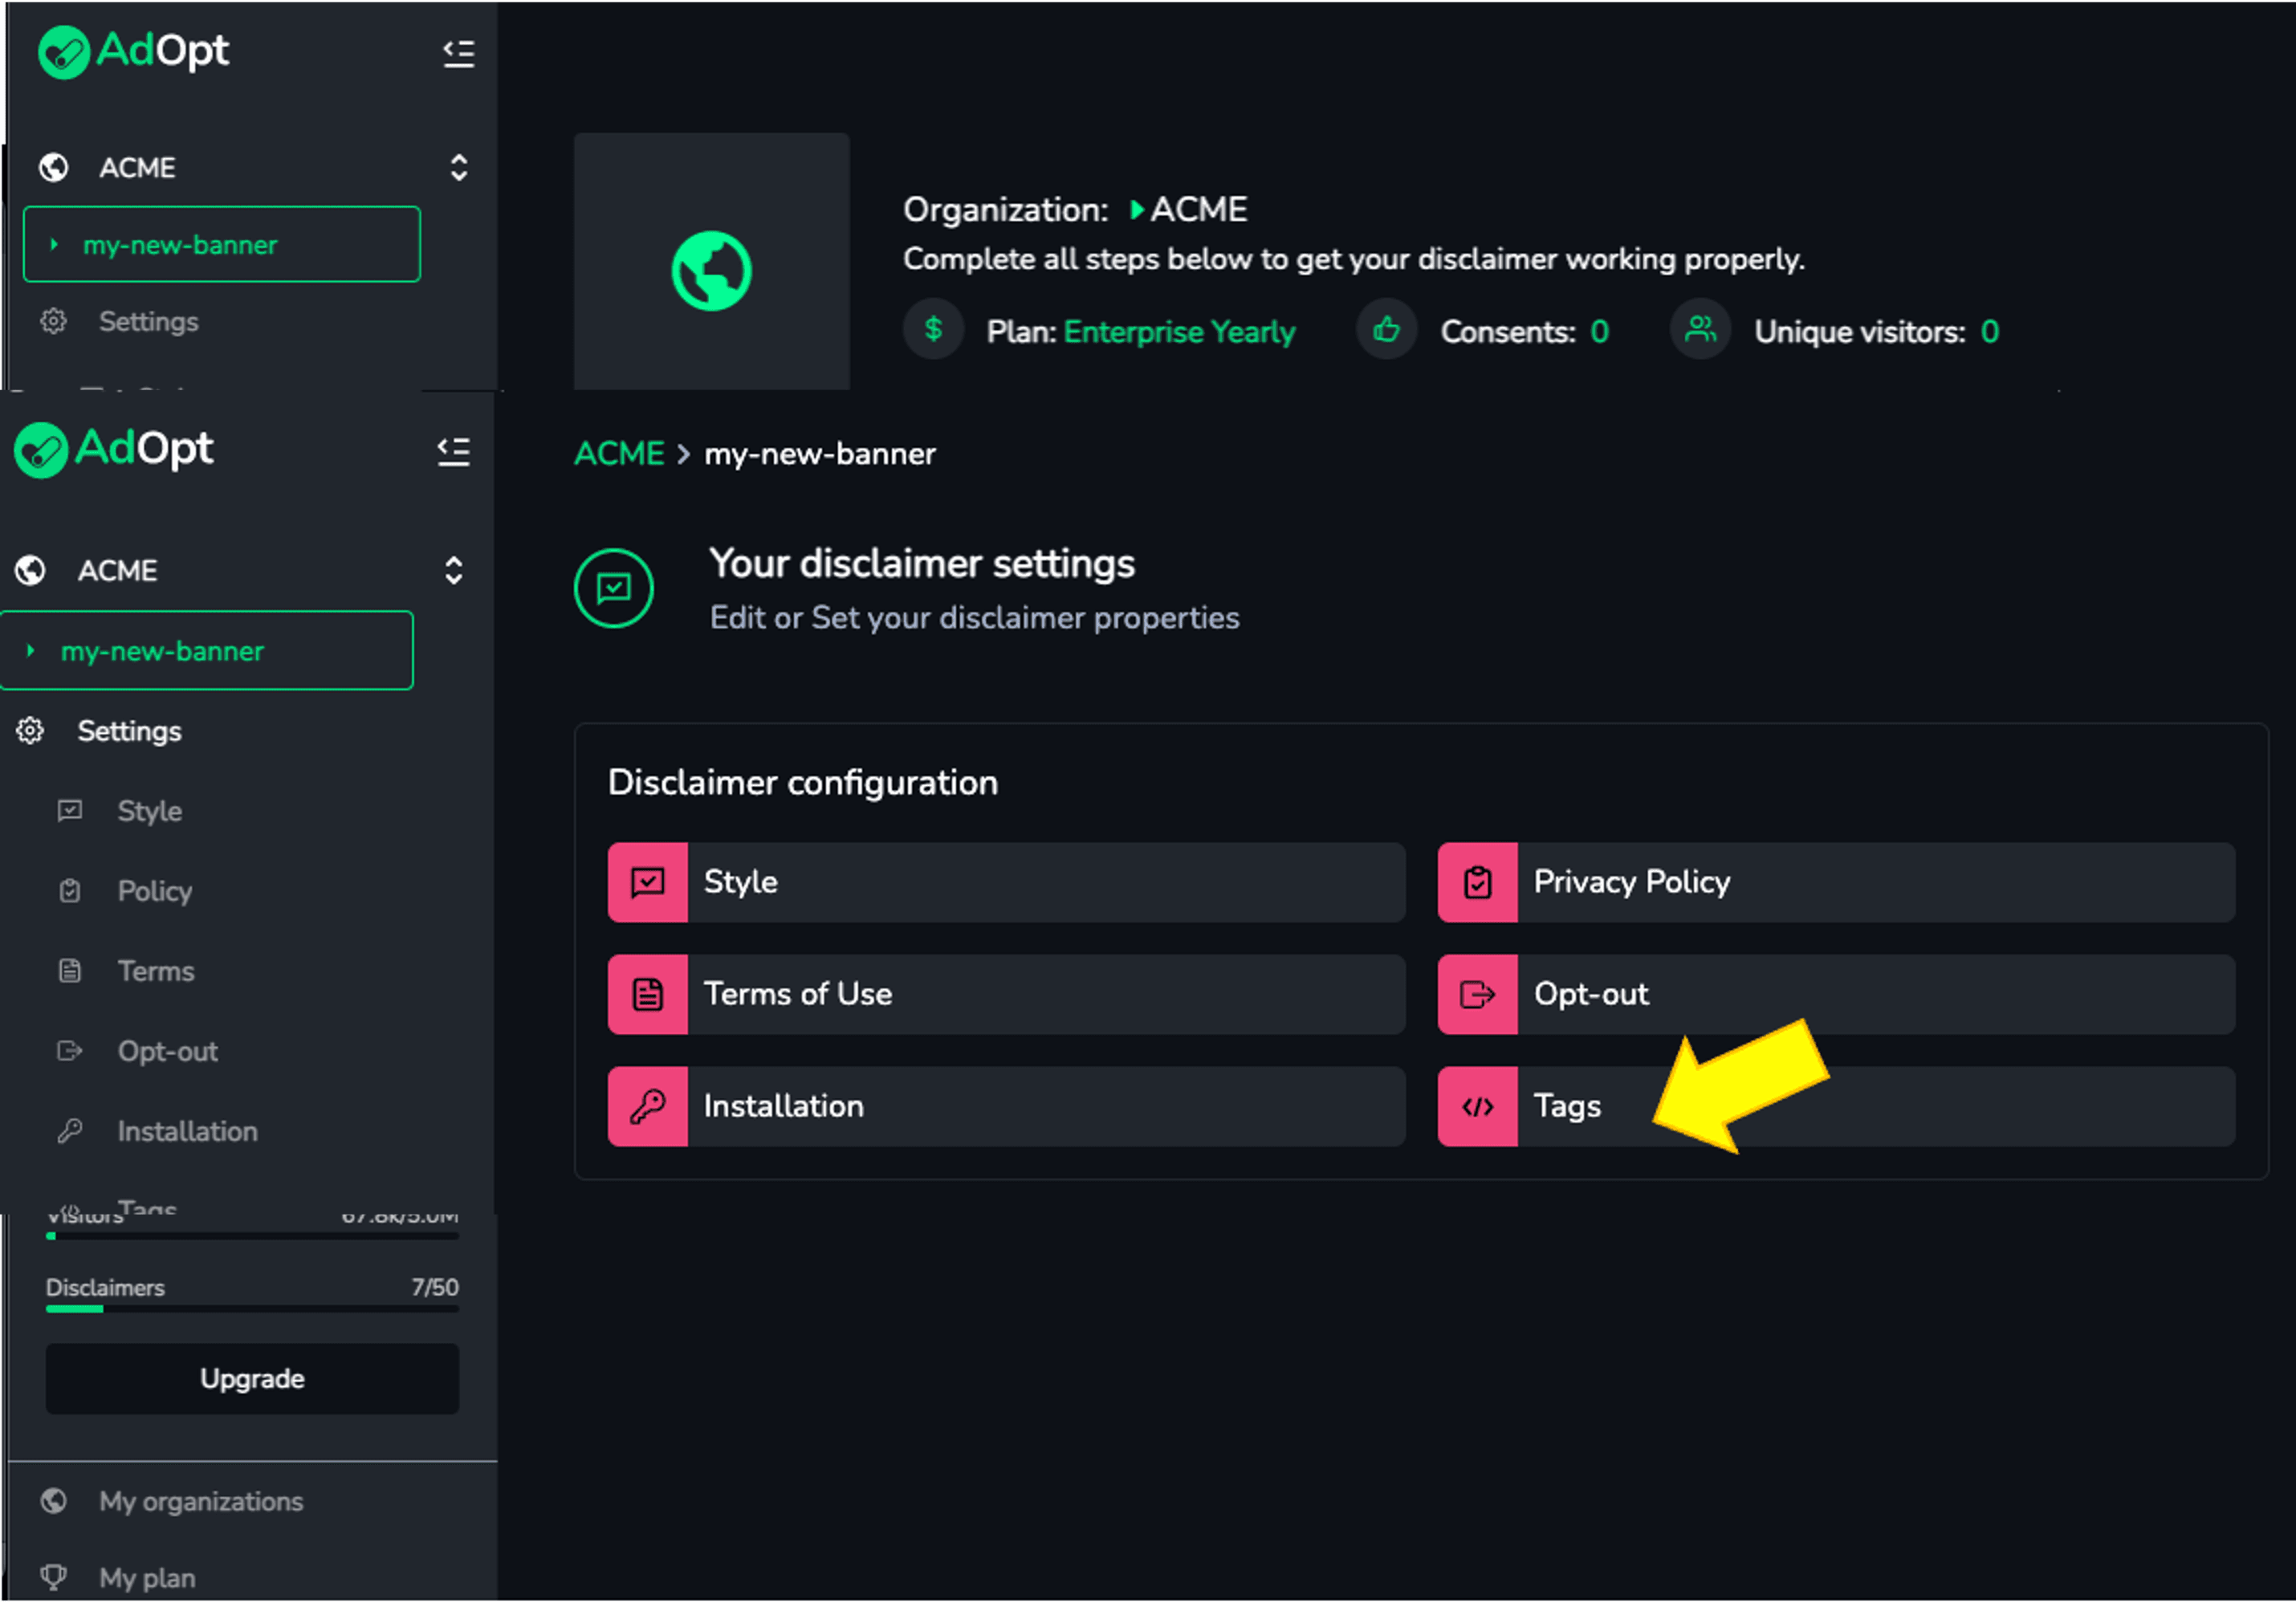
Task: Click the Disclaimers usage progress bar
Action: (x=252, y=1309)
